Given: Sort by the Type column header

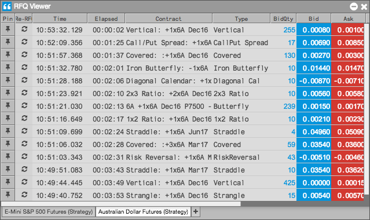Looking at the screenshot, I should coord(241,19).
